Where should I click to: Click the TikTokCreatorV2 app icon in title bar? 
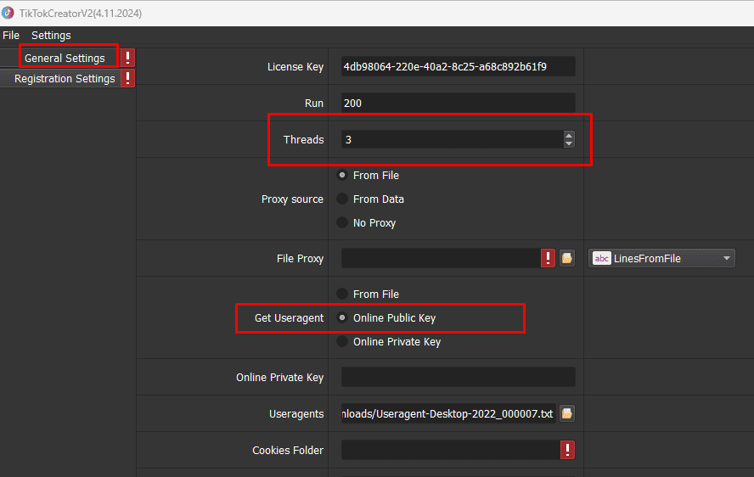tap(7, 13)
